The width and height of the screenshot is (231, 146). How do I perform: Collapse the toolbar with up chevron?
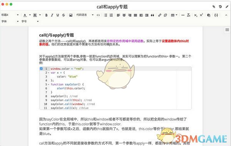226,15
